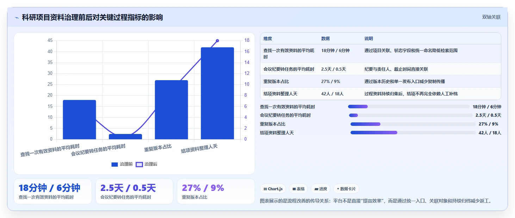The height and width of the screenshot is (218, 515).
Task: Click the table description about 过程资料持续归集
Action: pos(411,94)
